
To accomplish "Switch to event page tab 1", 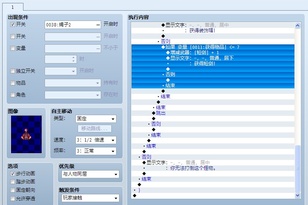I will pos(13,7).
